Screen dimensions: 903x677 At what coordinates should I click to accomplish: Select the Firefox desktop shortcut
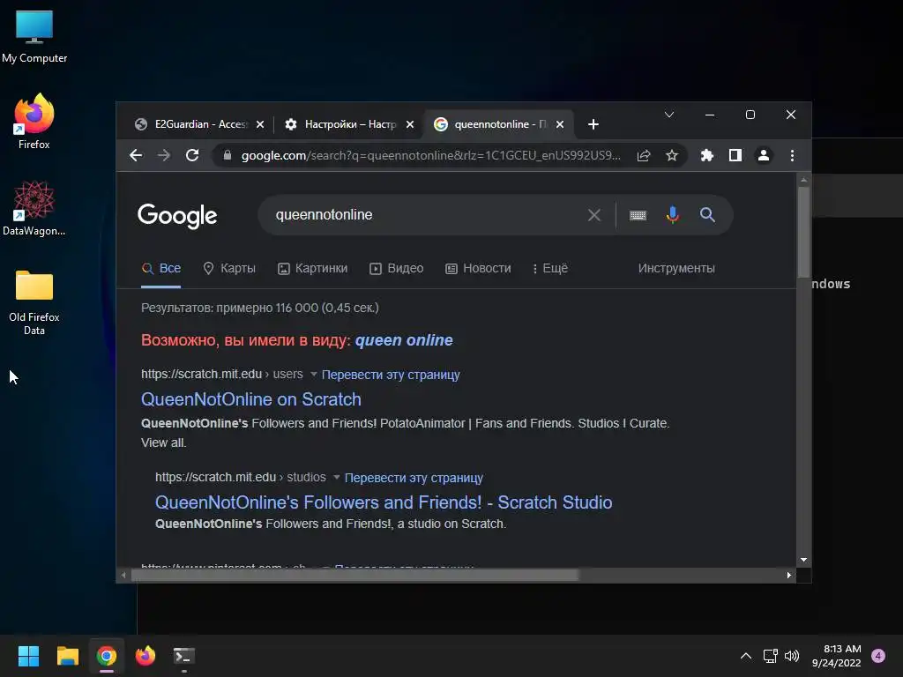[34, 122]
